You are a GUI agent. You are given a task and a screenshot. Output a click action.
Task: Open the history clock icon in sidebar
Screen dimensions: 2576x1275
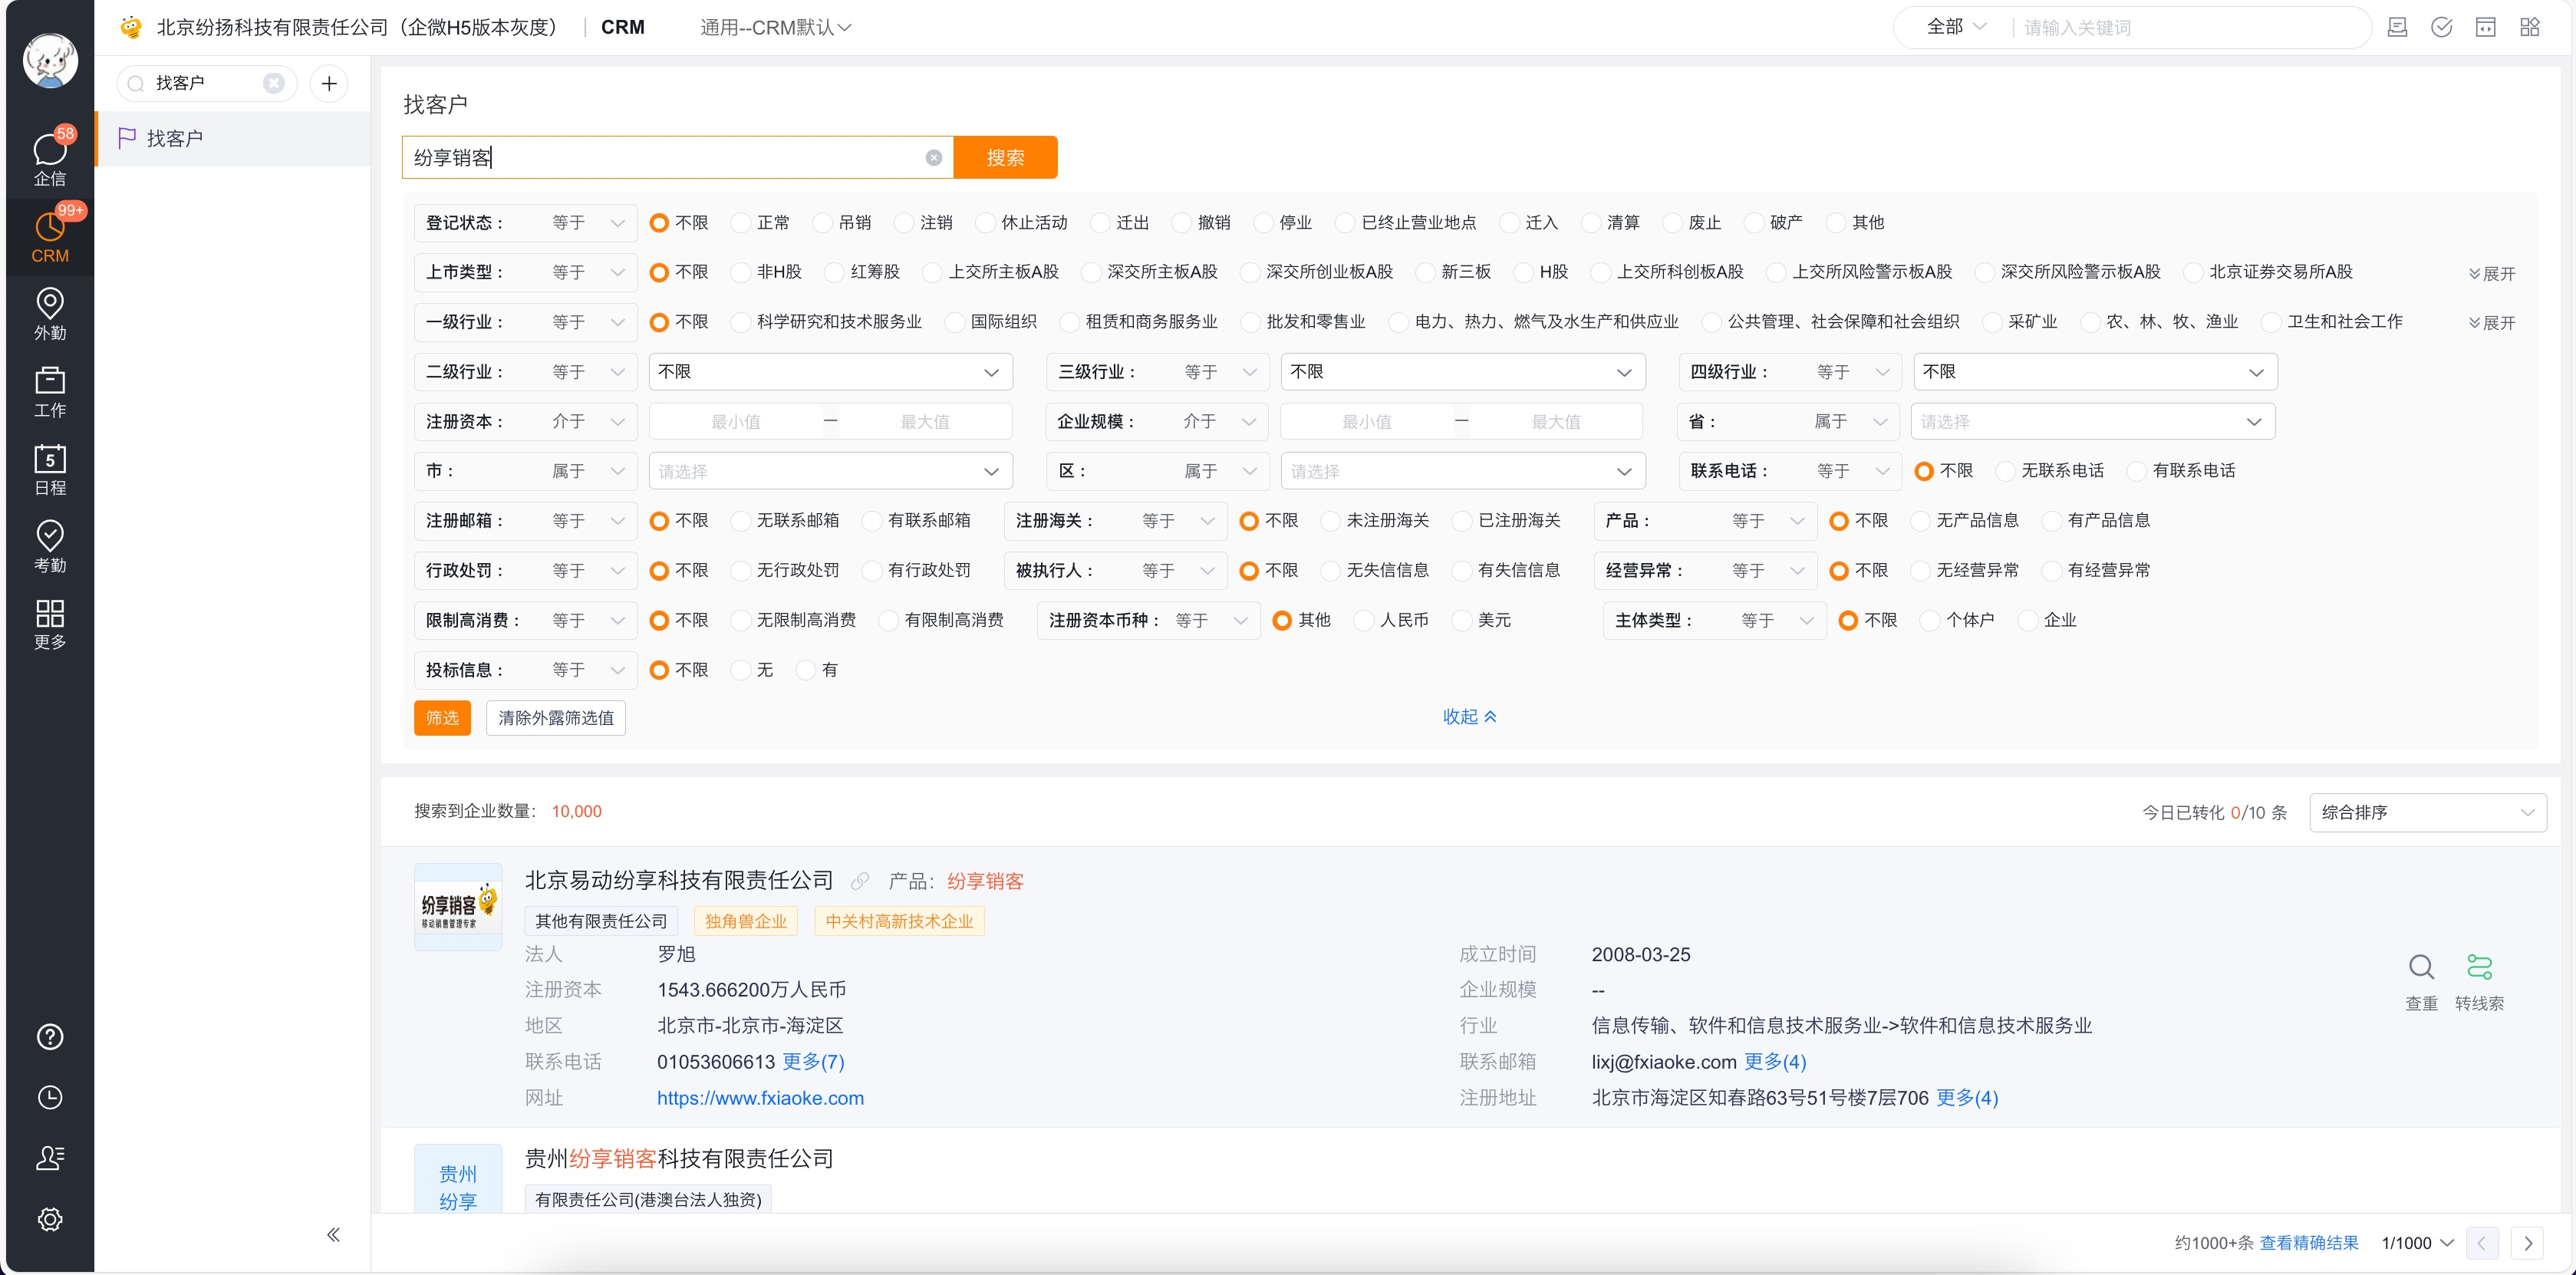click(x=50, y=1098)
